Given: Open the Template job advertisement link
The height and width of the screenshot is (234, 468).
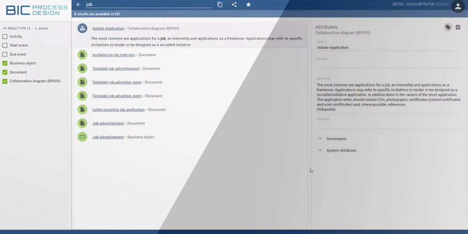Looking at the screenshot, I should (x=116, y=69).
